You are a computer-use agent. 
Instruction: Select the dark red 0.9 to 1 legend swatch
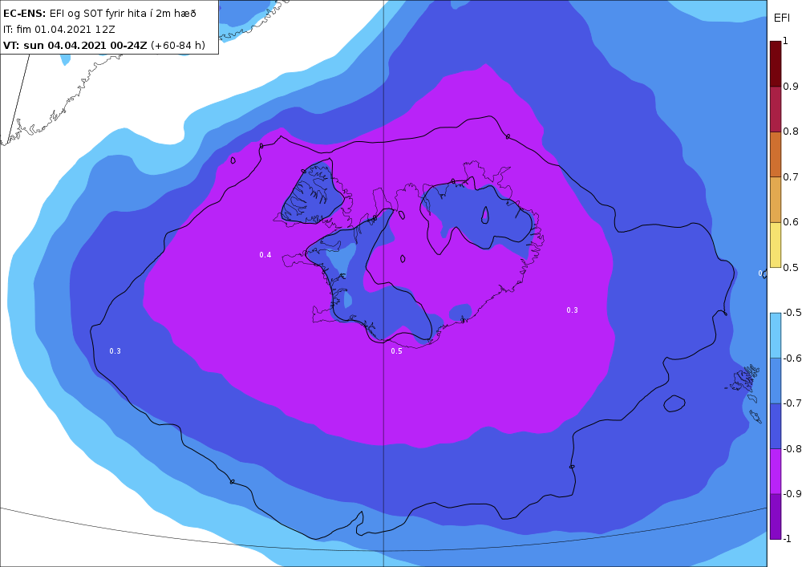[x=776, y=63]
